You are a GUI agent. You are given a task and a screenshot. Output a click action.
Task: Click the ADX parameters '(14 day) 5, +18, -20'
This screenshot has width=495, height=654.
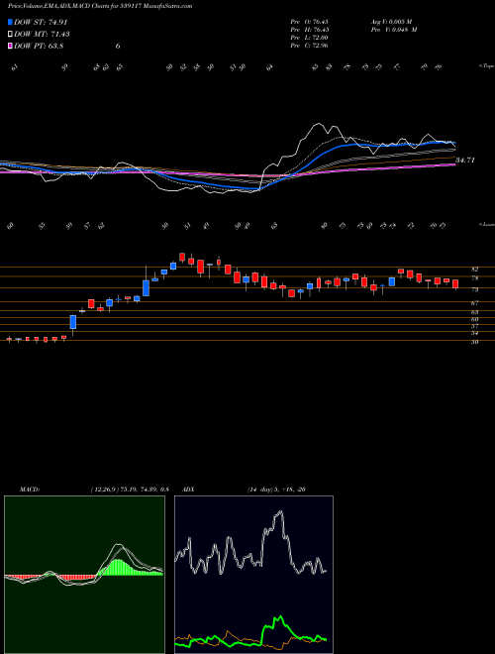[x=276, y=490]
